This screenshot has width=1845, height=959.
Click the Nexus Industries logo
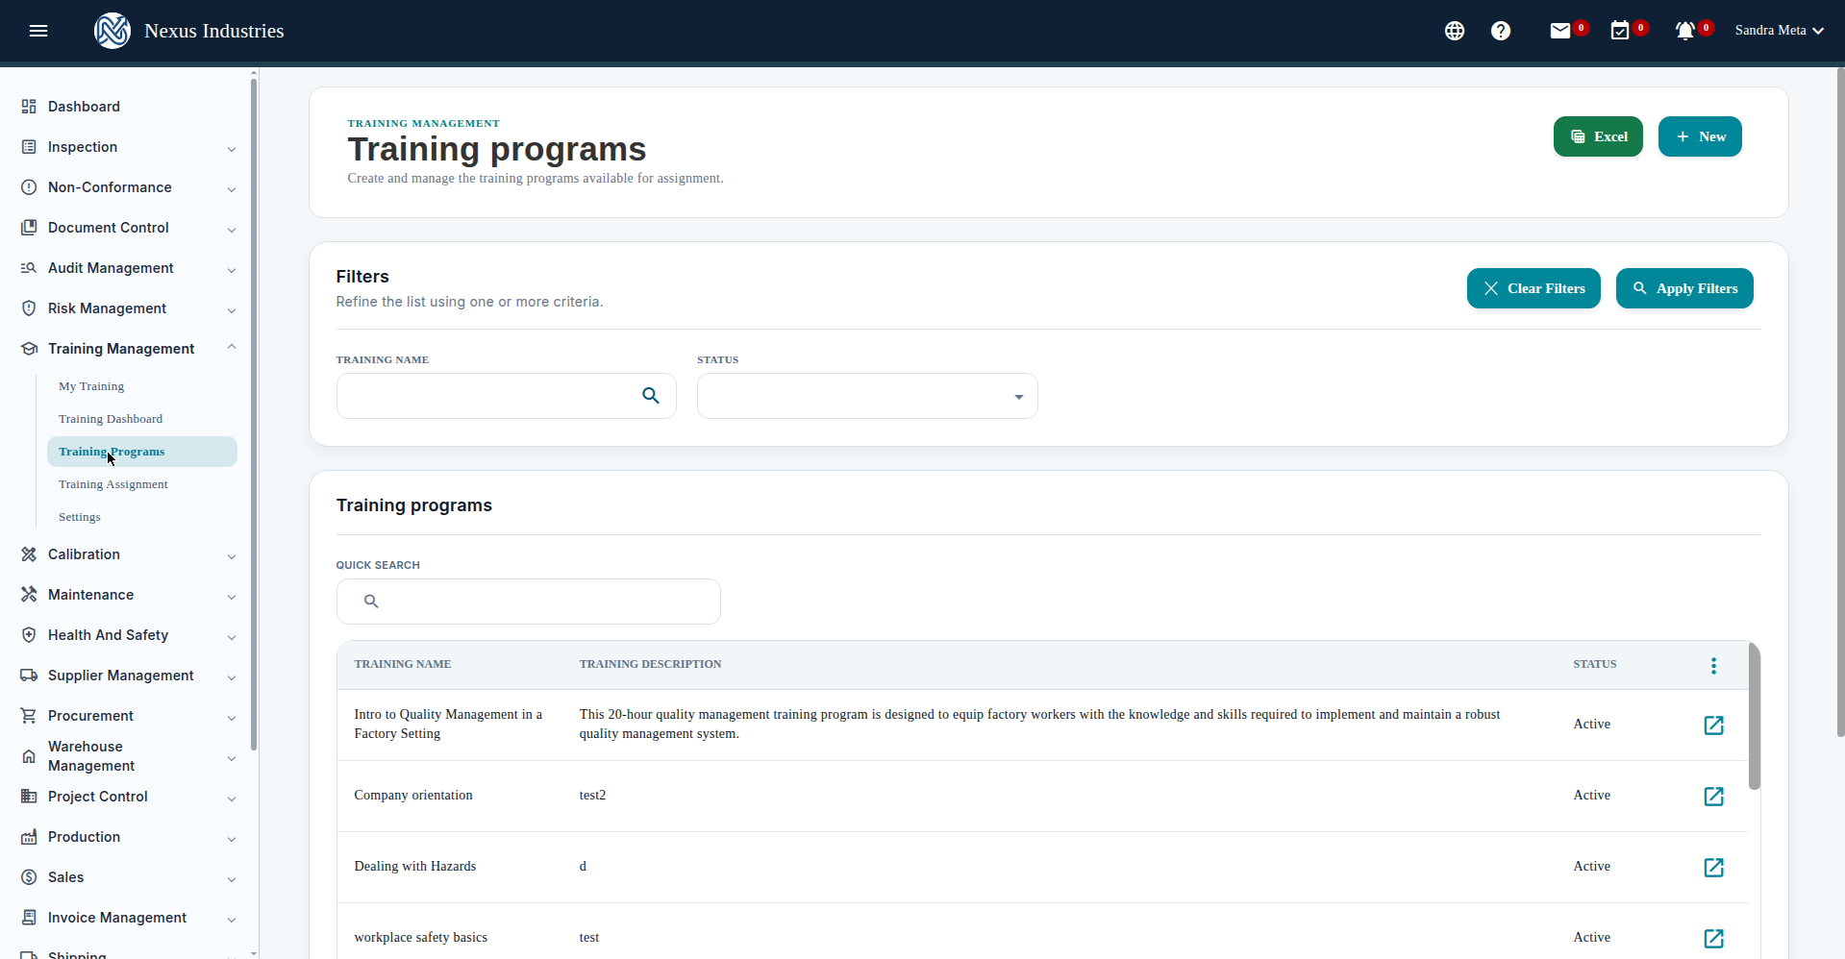coord(112,31)
